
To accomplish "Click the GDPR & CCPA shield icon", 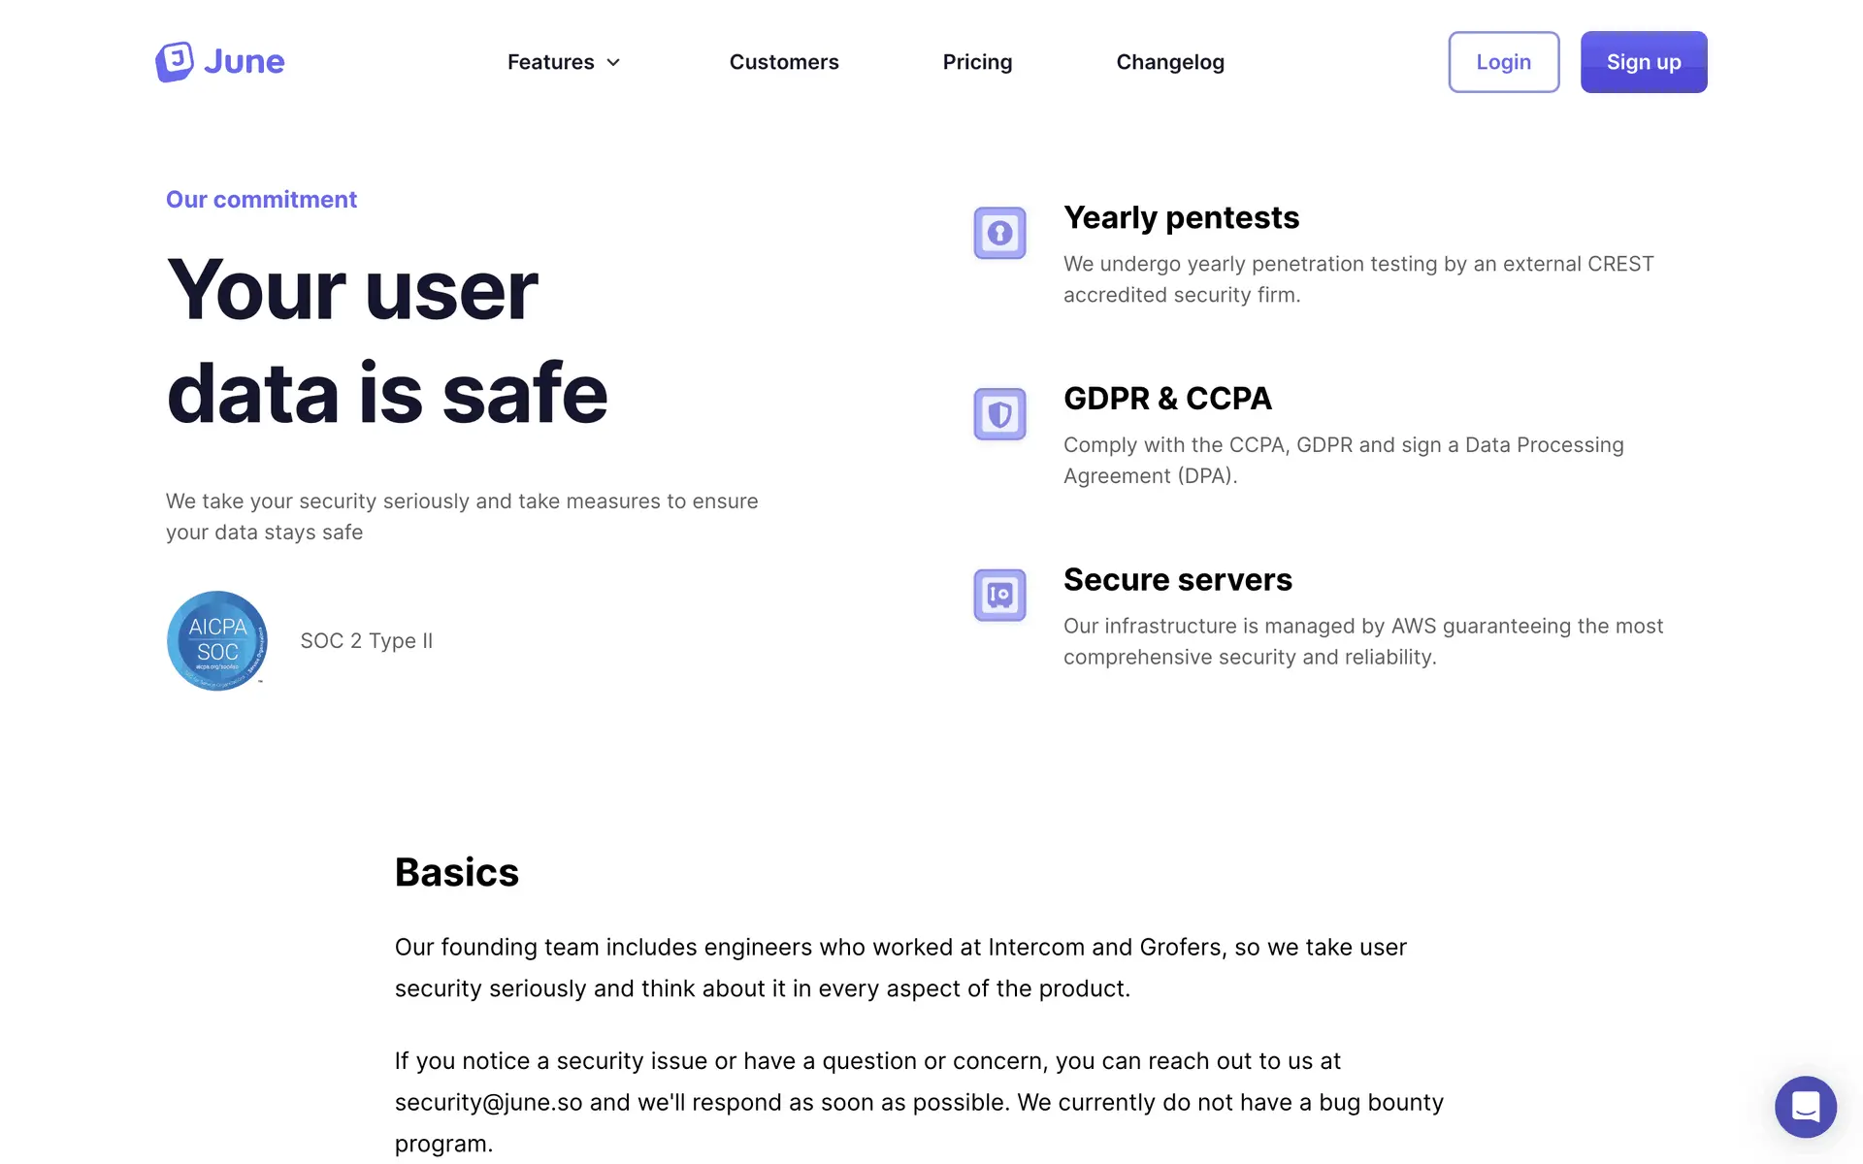I will (999, 414).
